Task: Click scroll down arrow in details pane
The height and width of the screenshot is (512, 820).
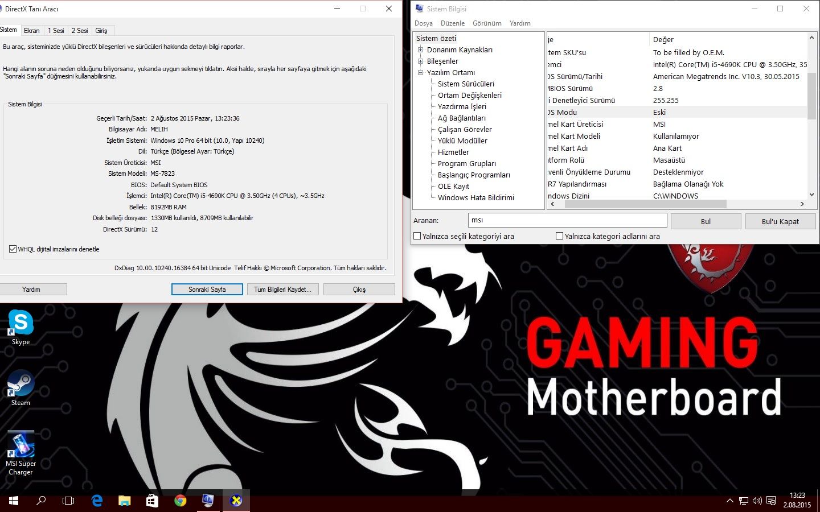Action: click(x=811, y=195)
